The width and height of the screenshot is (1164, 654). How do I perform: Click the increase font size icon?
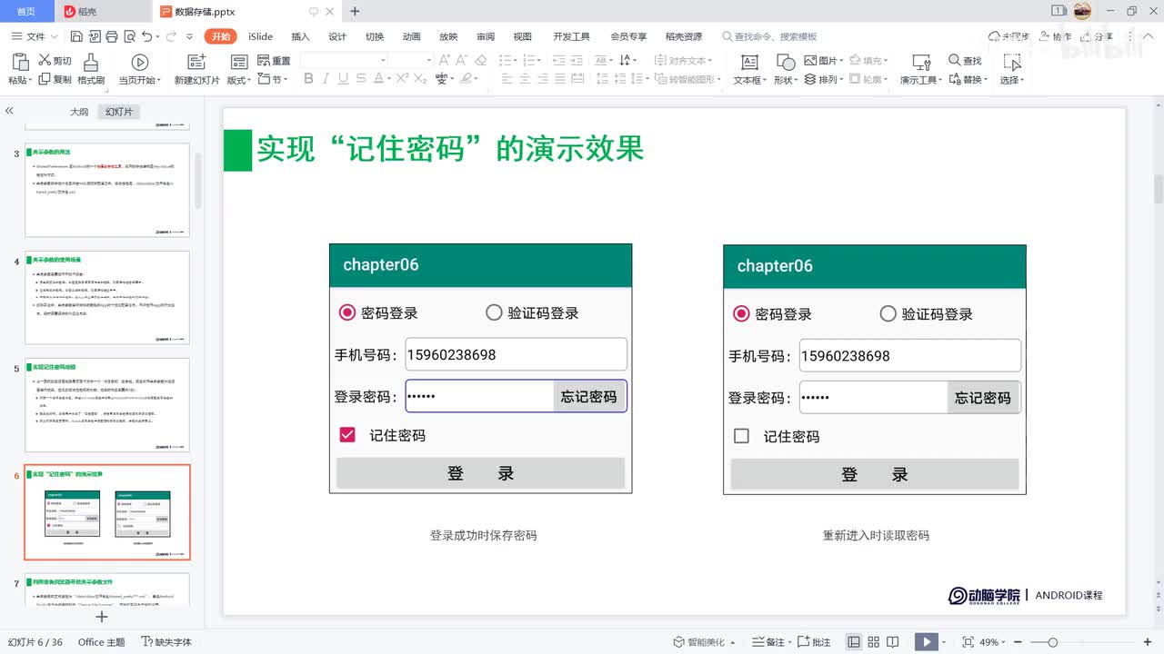coord(445,60)
